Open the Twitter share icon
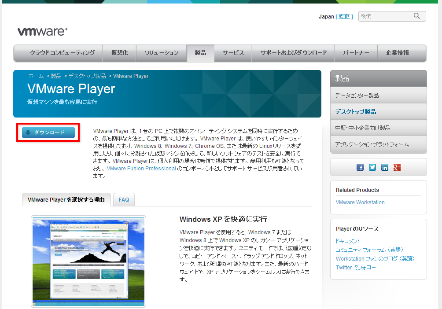 [x=372, y=167]
